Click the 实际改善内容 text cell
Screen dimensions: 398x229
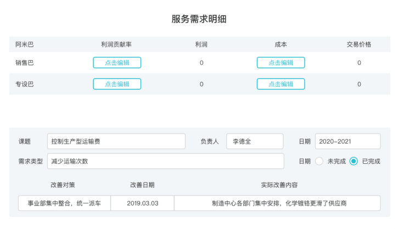277,203
